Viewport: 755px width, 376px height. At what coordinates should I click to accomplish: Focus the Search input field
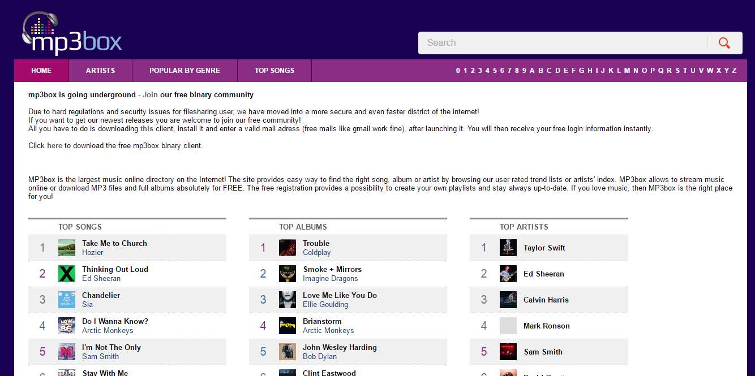pyautogui.click(x=563, y=43)
